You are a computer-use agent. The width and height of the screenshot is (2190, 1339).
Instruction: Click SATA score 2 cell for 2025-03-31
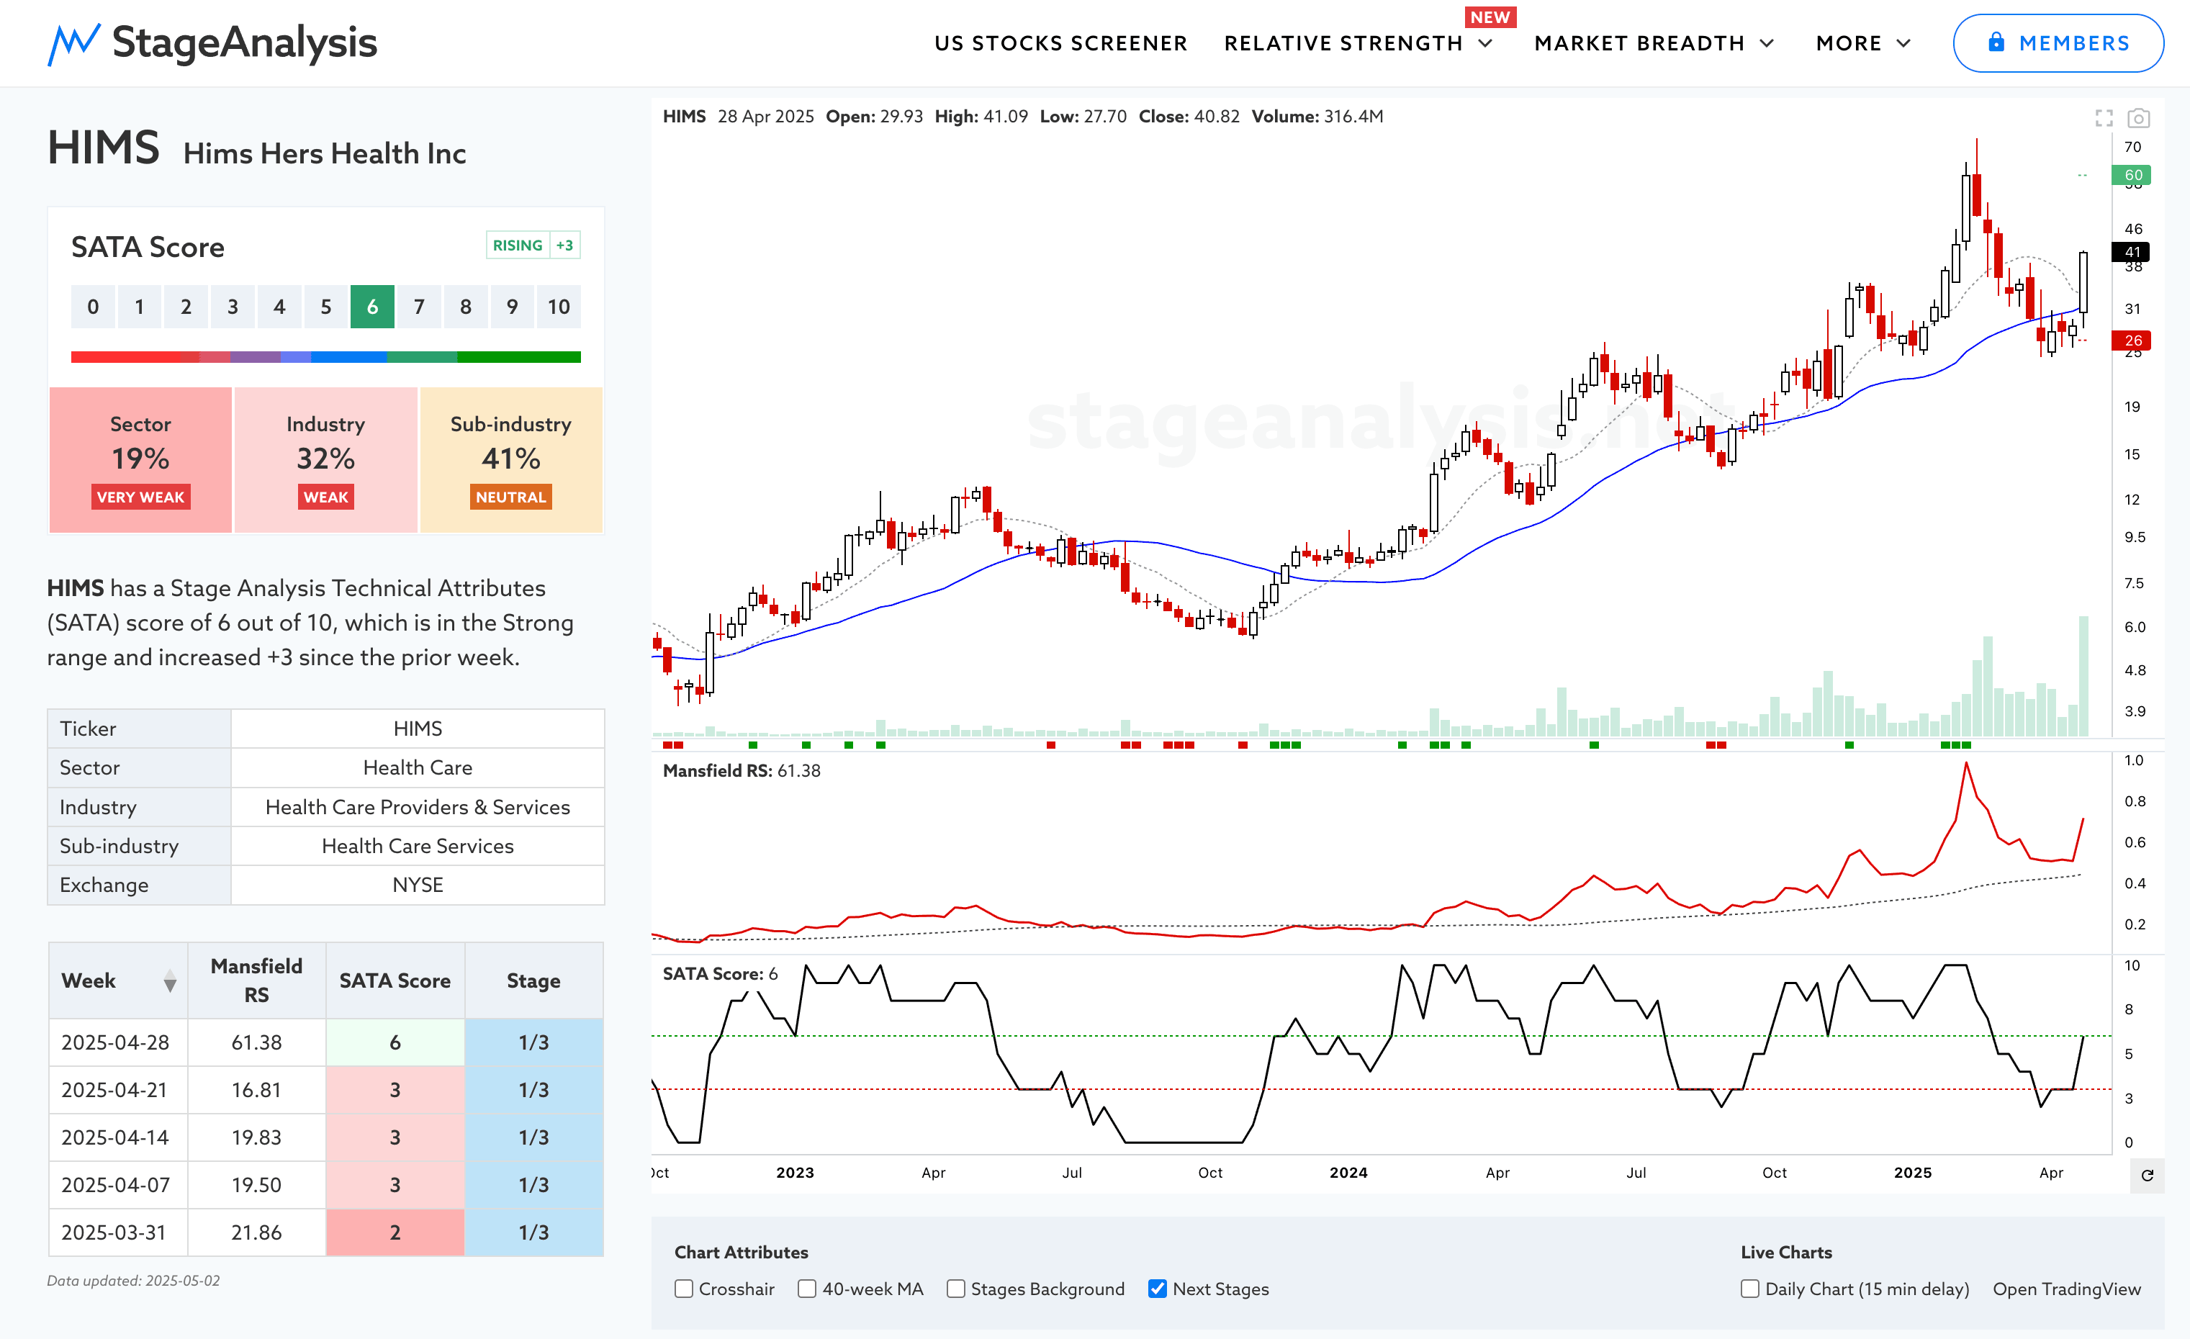(x=395, y=1232)
